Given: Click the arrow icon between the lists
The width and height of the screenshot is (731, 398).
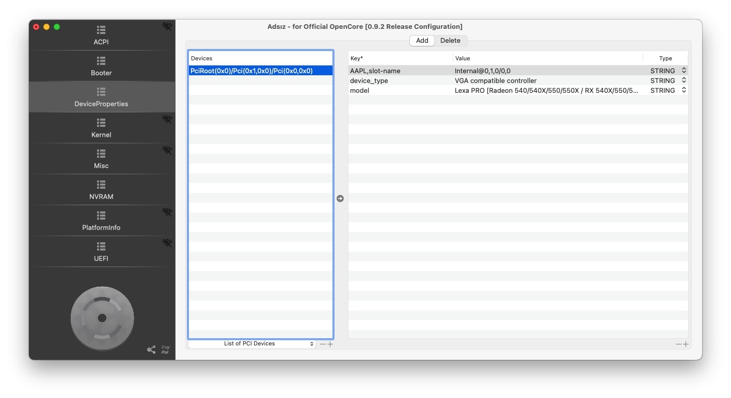Looking at the screenshot, I should click(x=340, y=198).
